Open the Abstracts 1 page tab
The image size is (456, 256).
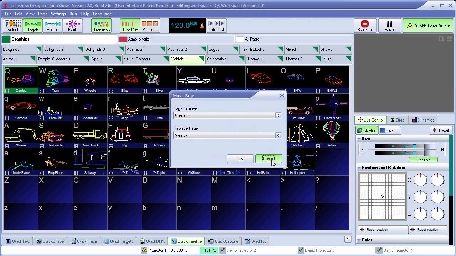click(145, 49)
